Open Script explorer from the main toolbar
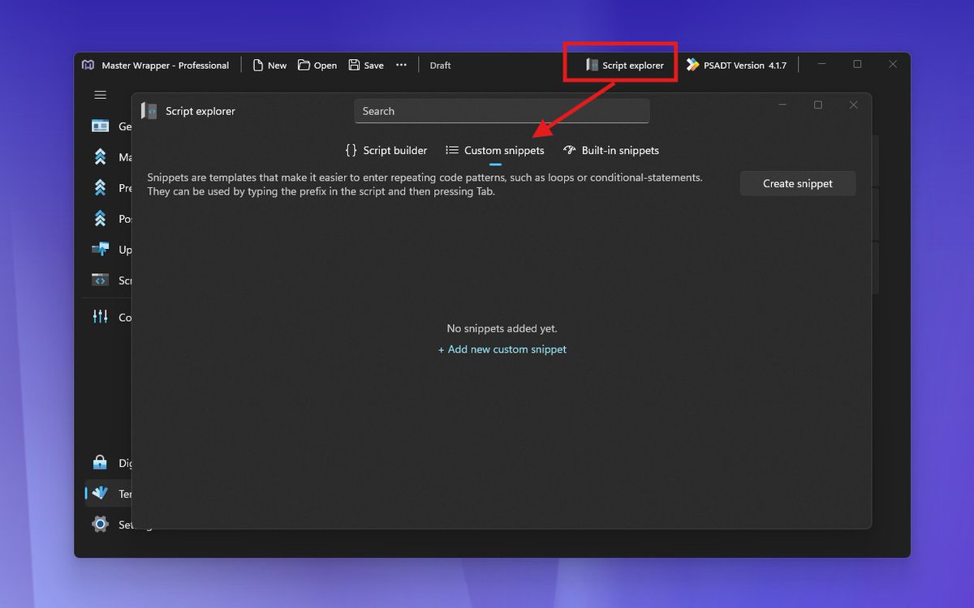The width and height of the screenshot is (974, 608). (625, 65)
